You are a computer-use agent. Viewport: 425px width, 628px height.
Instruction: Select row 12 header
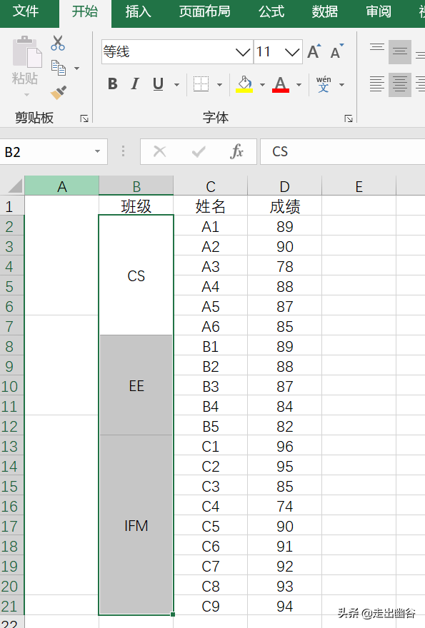11,426
